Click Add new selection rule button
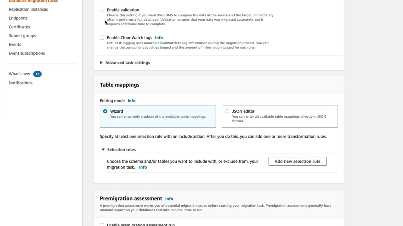 [x=297, y=161]
